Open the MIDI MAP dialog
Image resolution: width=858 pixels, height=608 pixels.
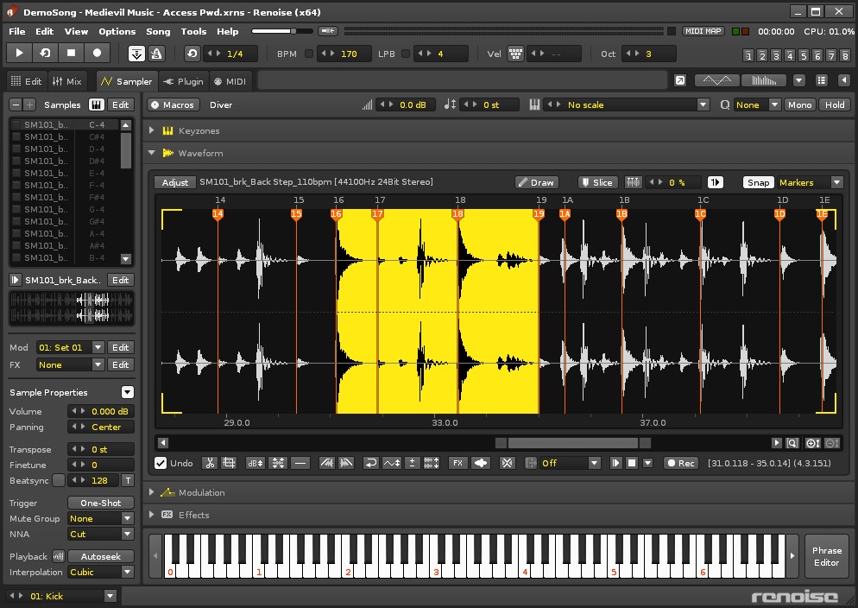click(703, 31)
